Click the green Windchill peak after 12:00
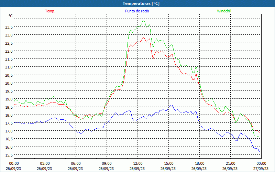The height and width of the screenshot is (172, 275). click(143, 21)
